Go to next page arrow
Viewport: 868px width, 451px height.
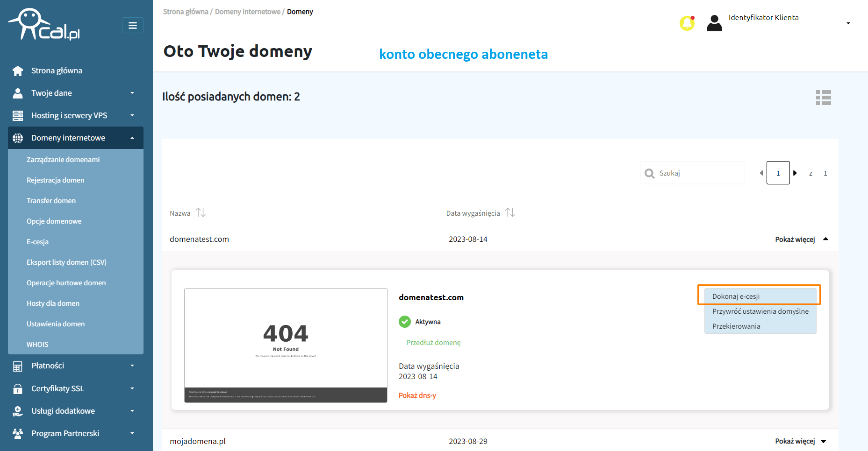[795, 173]
